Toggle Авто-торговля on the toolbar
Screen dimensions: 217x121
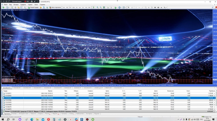(54, 7)
